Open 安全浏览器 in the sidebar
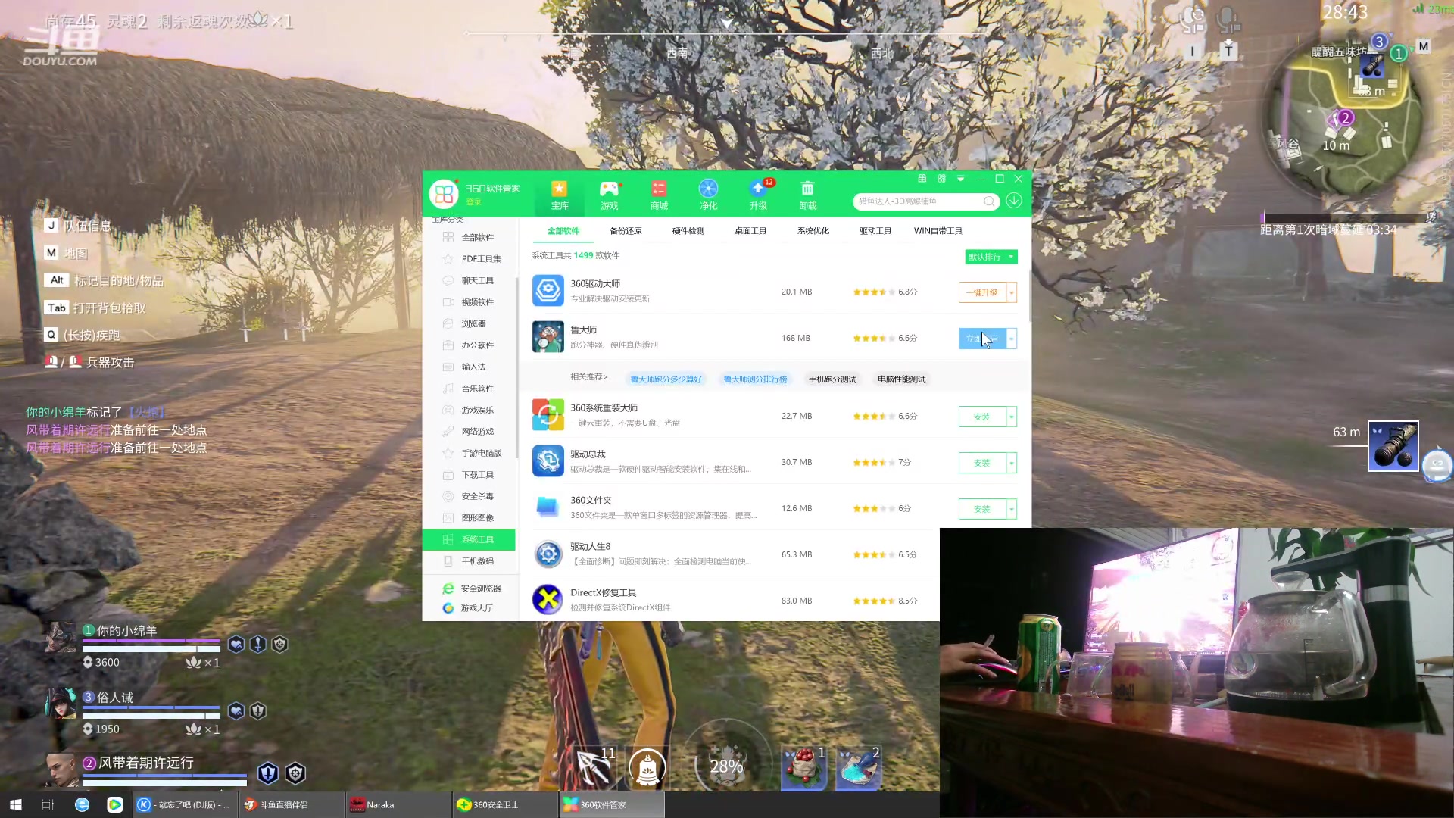The width and height of the screenshot is (1454, 818). (471, 589)
